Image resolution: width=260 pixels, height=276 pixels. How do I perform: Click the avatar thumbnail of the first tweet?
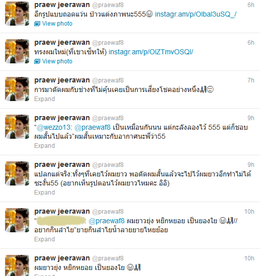(17, 14)
